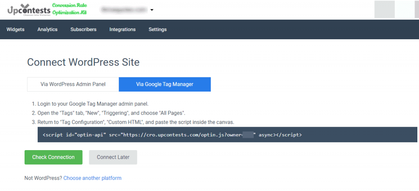Go to the Analytics section

click(x=47, y=29)
